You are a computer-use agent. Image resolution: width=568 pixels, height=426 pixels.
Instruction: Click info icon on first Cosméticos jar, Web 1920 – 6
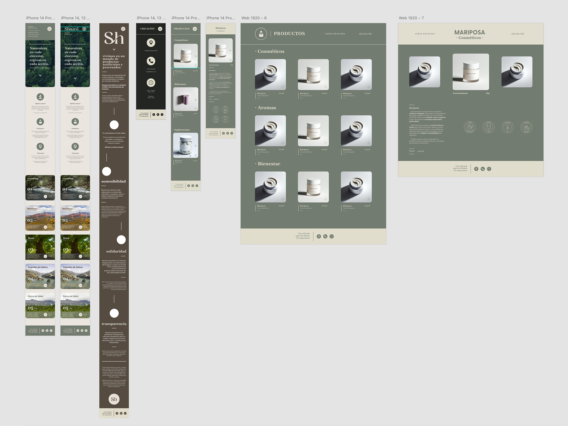click(283, 87)
